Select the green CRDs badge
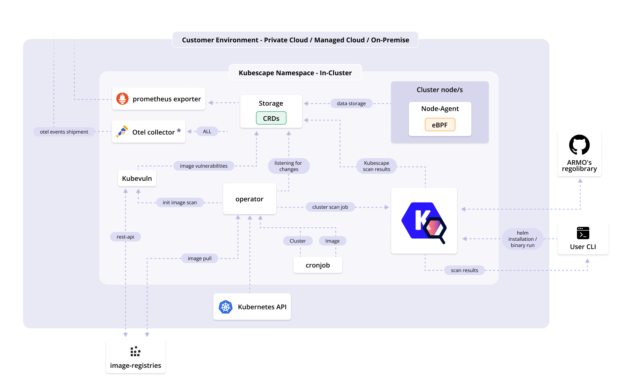Screen dimensions: 623x390 271,118
